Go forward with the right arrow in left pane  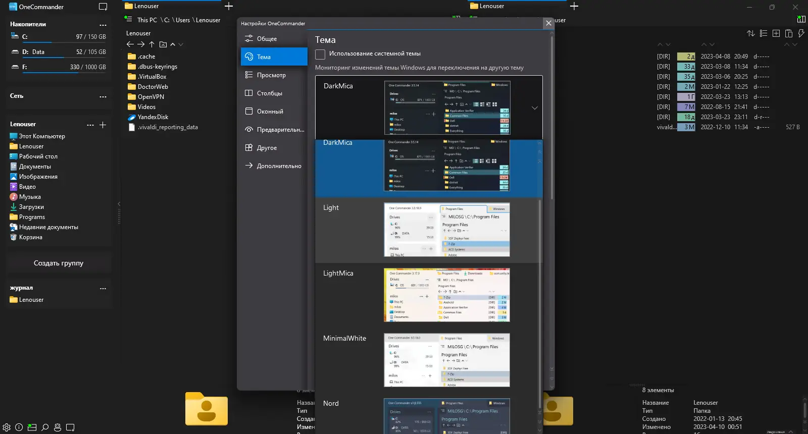point(141,44)
